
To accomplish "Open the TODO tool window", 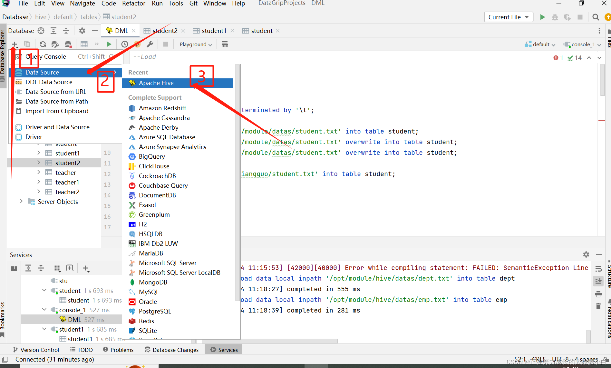I will pyautogui.click(x=82, y=350).
